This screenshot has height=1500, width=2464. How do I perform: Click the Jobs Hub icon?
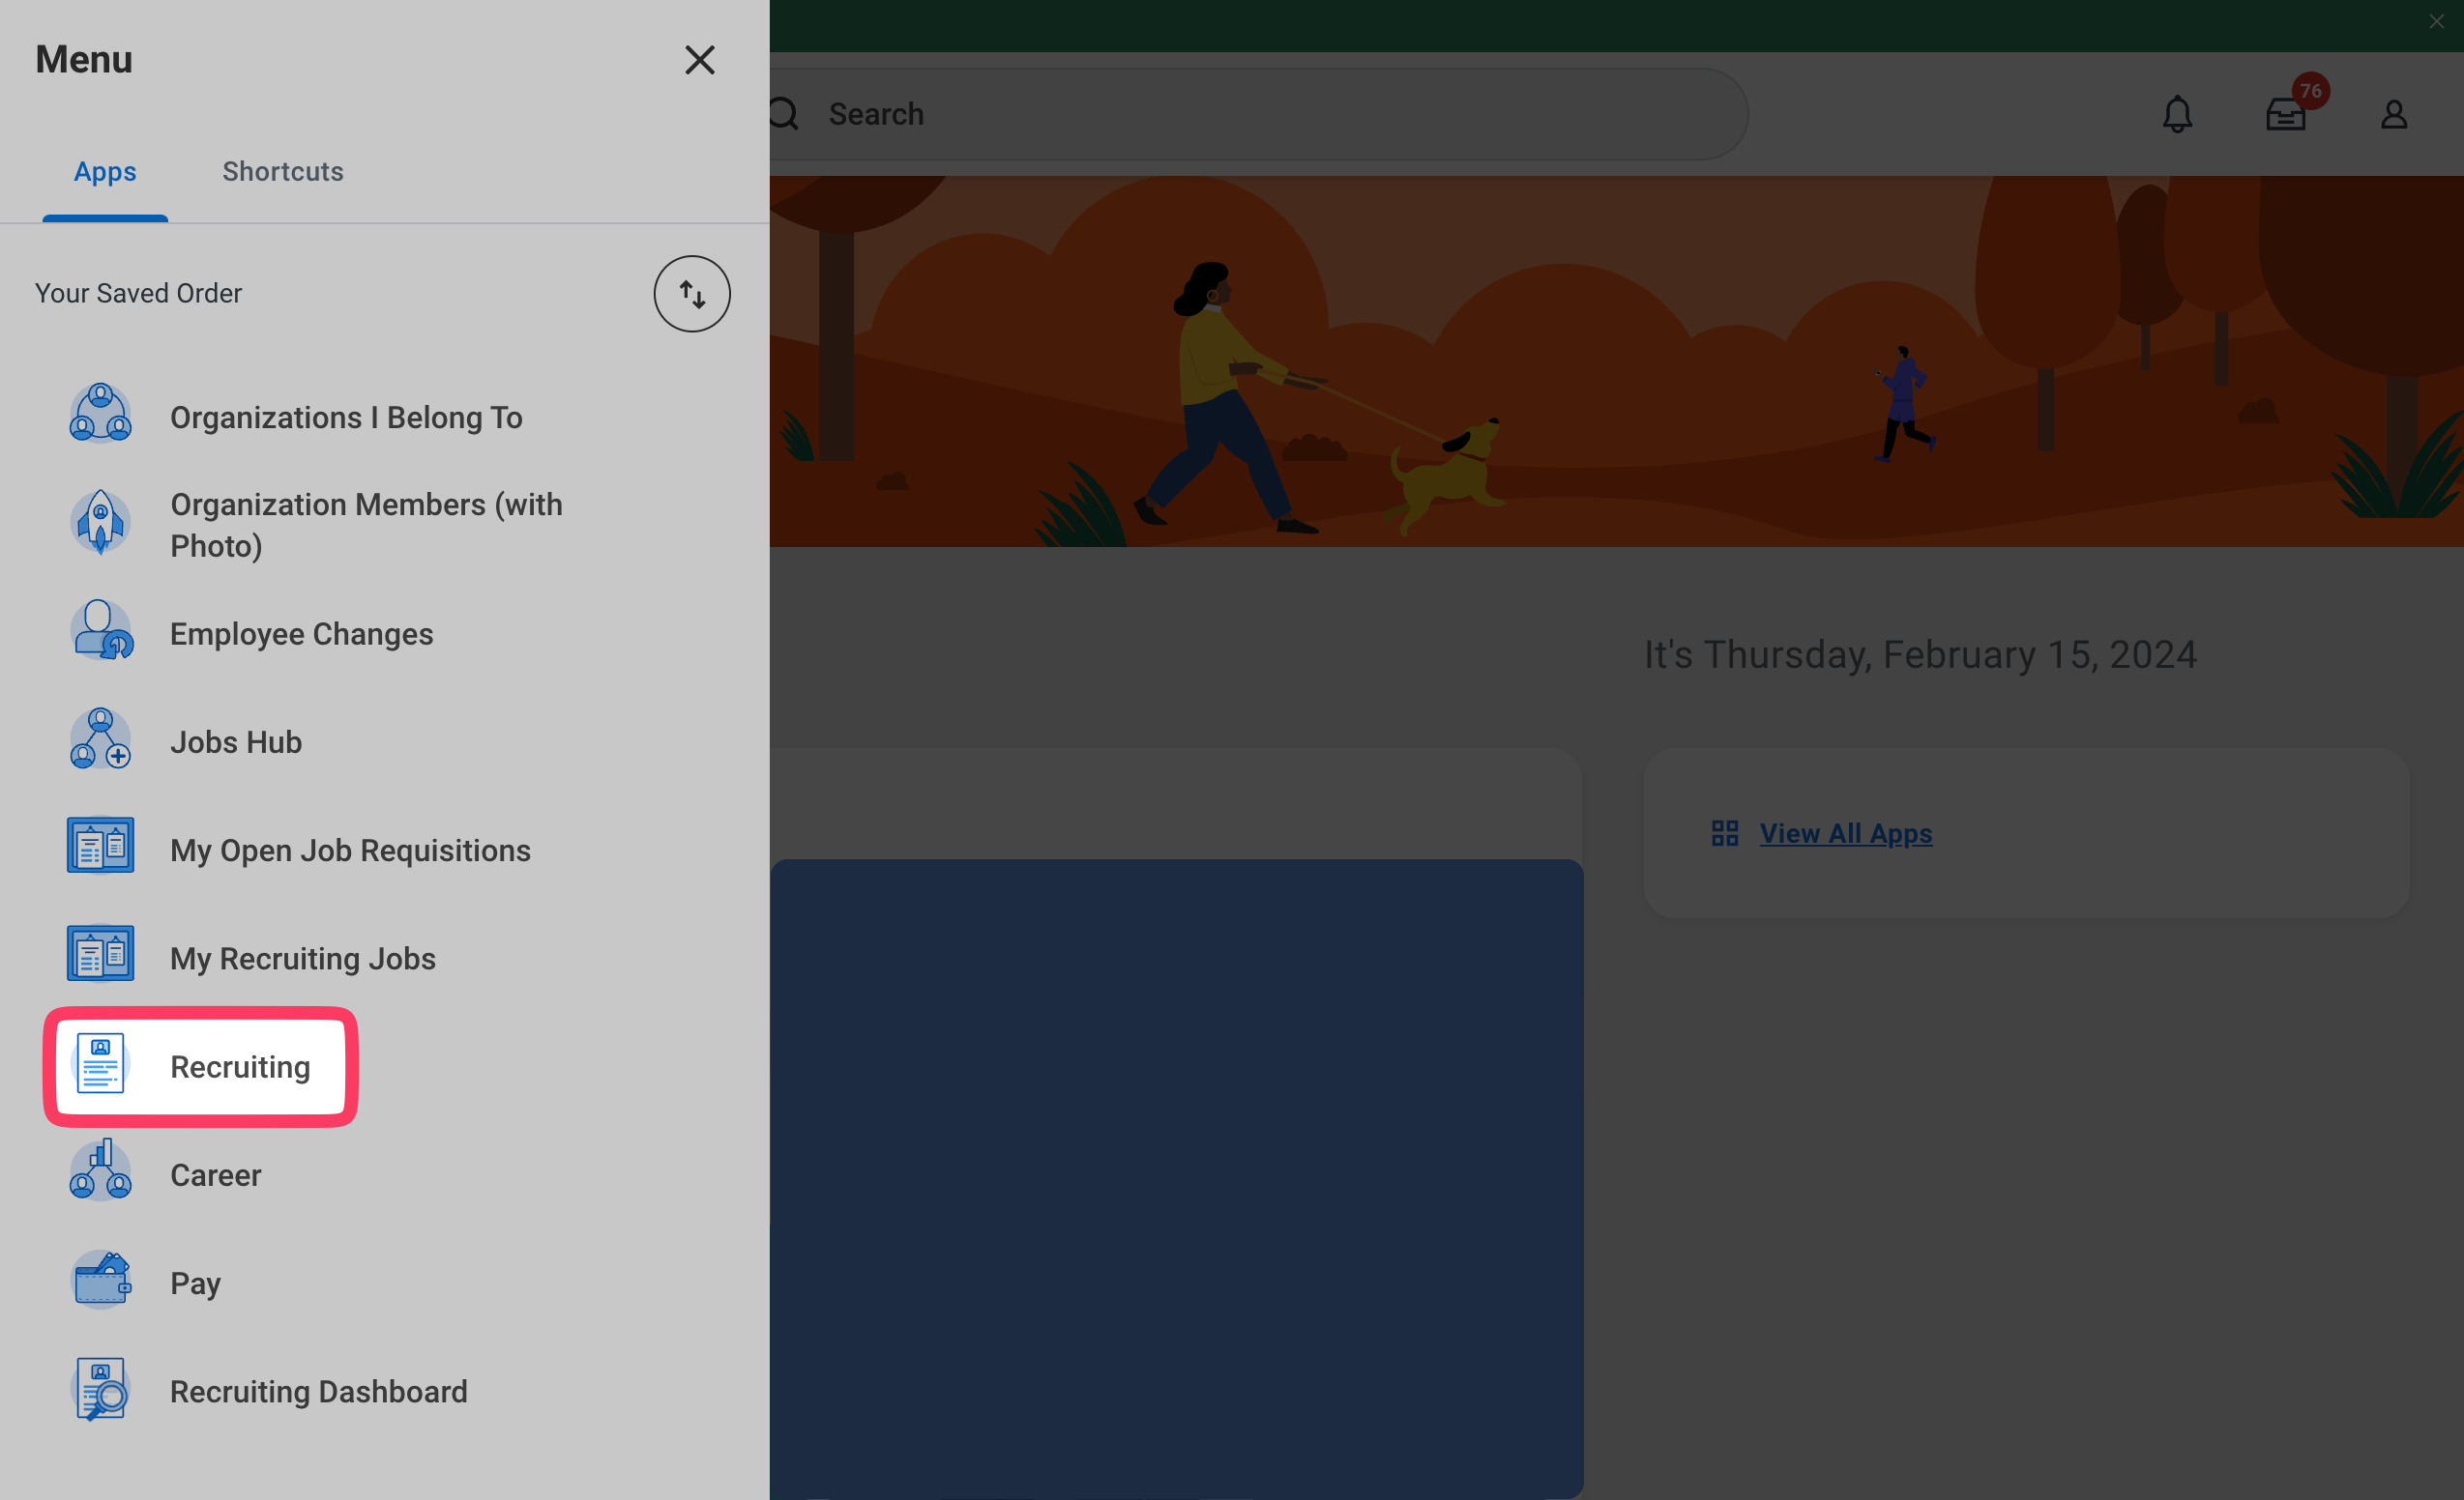[100, 740]
